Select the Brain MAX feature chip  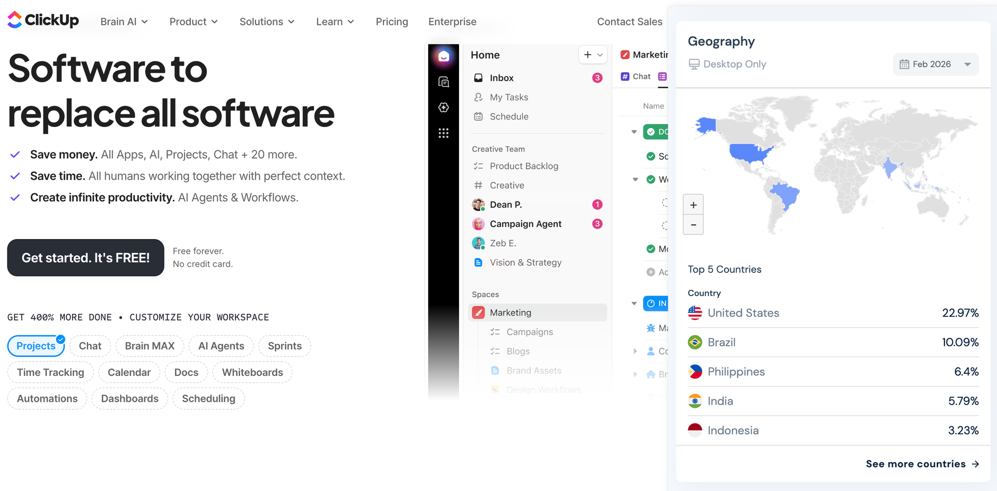click(x=150, y=346)
